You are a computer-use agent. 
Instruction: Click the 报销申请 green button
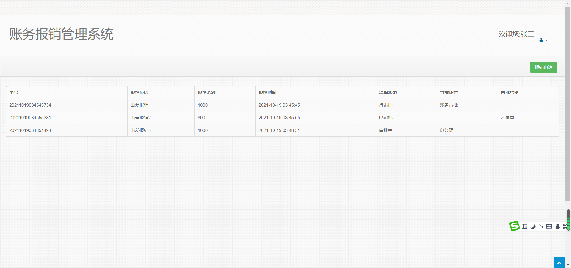[x=543, y=67]
